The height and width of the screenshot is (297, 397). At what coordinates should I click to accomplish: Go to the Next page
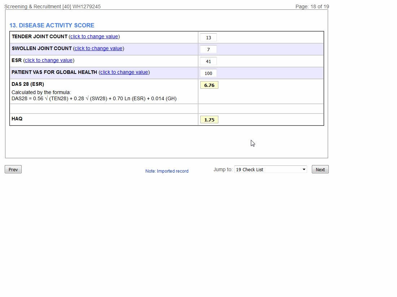tap(320, 169)
